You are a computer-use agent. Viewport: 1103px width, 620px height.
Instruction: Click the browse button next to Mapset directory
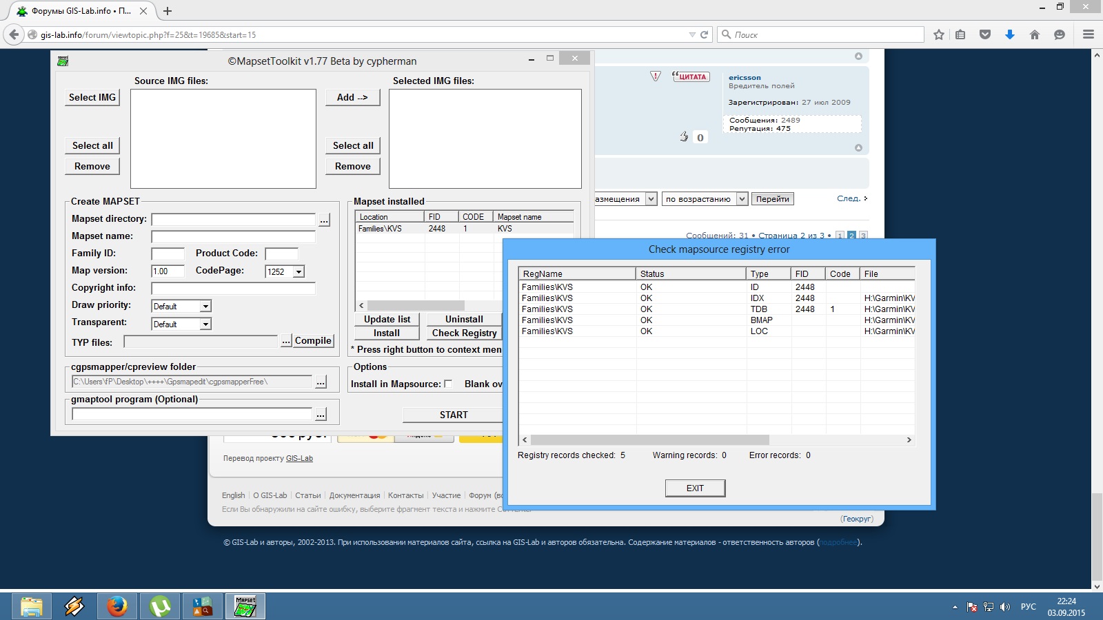(324, 220)
